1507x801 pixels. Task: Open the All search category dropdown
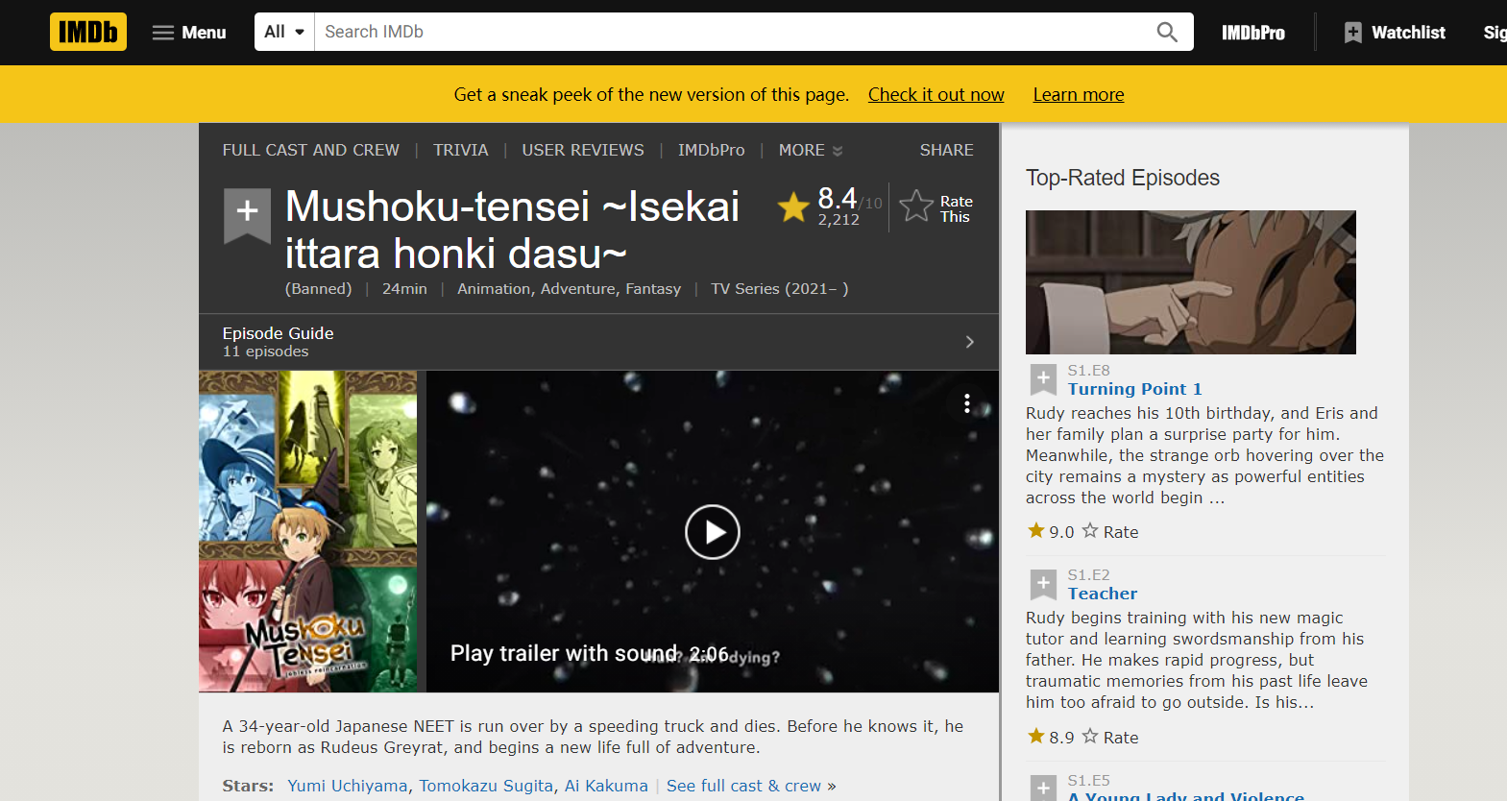tap(284, 32)
